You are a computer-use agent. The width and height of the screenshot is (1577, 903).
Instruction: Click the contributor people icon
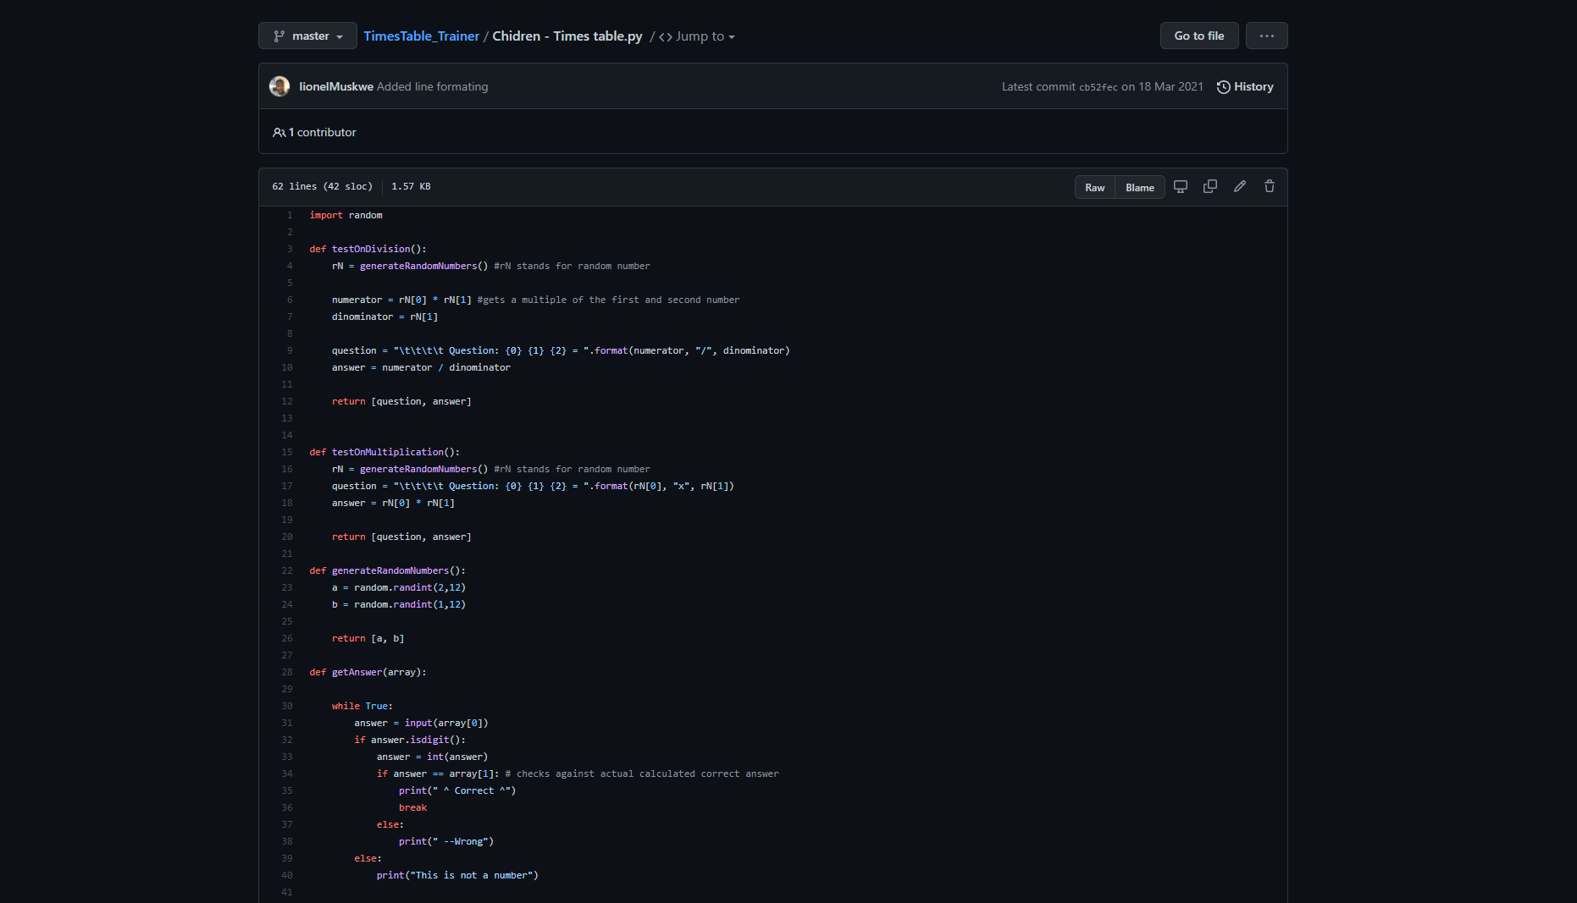[279, 133]
